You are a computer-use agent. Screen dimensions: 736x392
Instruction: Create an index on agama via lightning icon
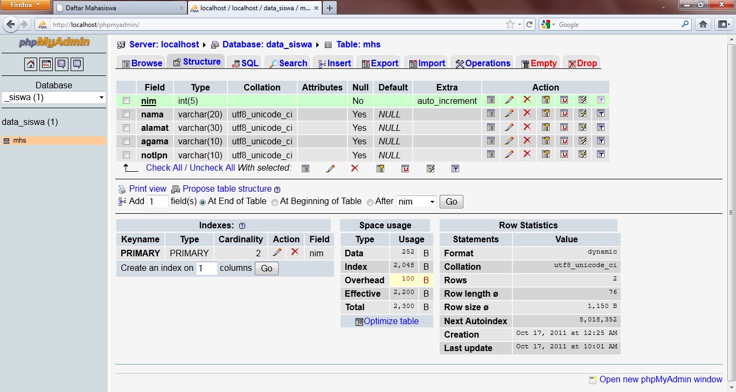[x=582, y=141]
